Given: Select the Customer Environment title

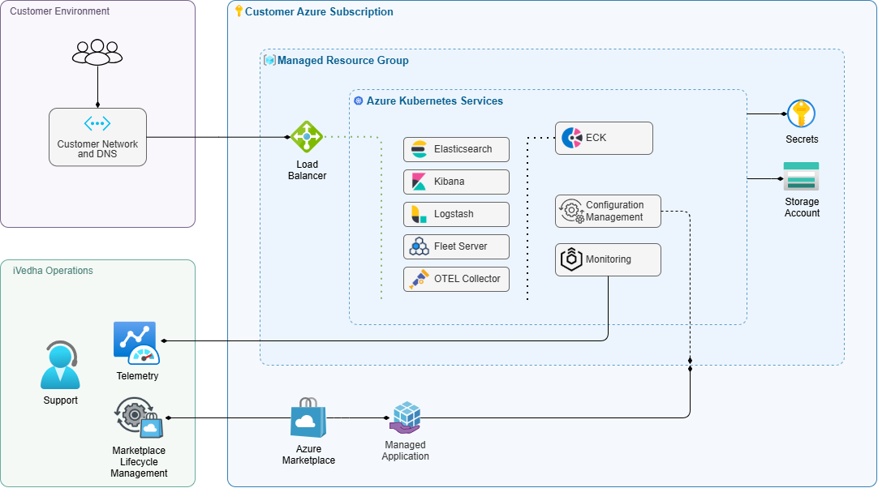Looking at the screenshot, I should (x=60, y=11).
